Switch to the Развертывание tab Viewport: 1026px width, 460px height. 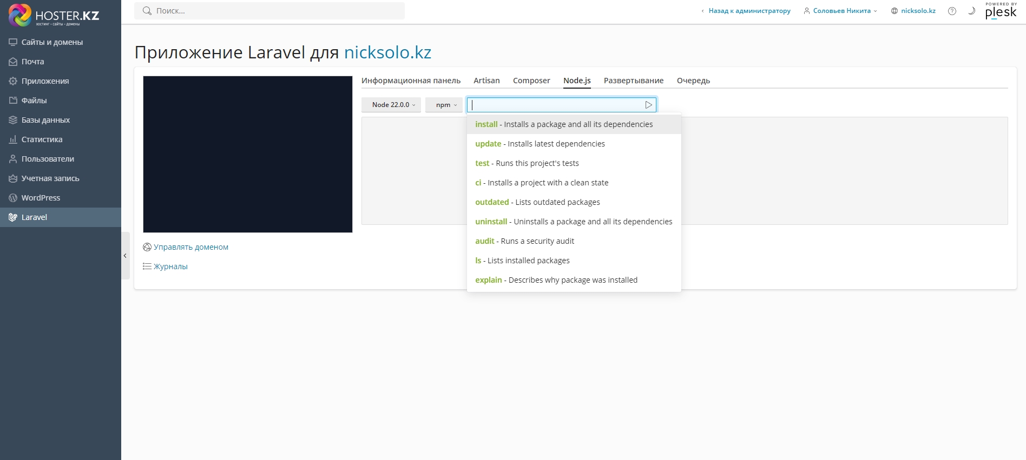pyautogui.click(x=634, y=81)
